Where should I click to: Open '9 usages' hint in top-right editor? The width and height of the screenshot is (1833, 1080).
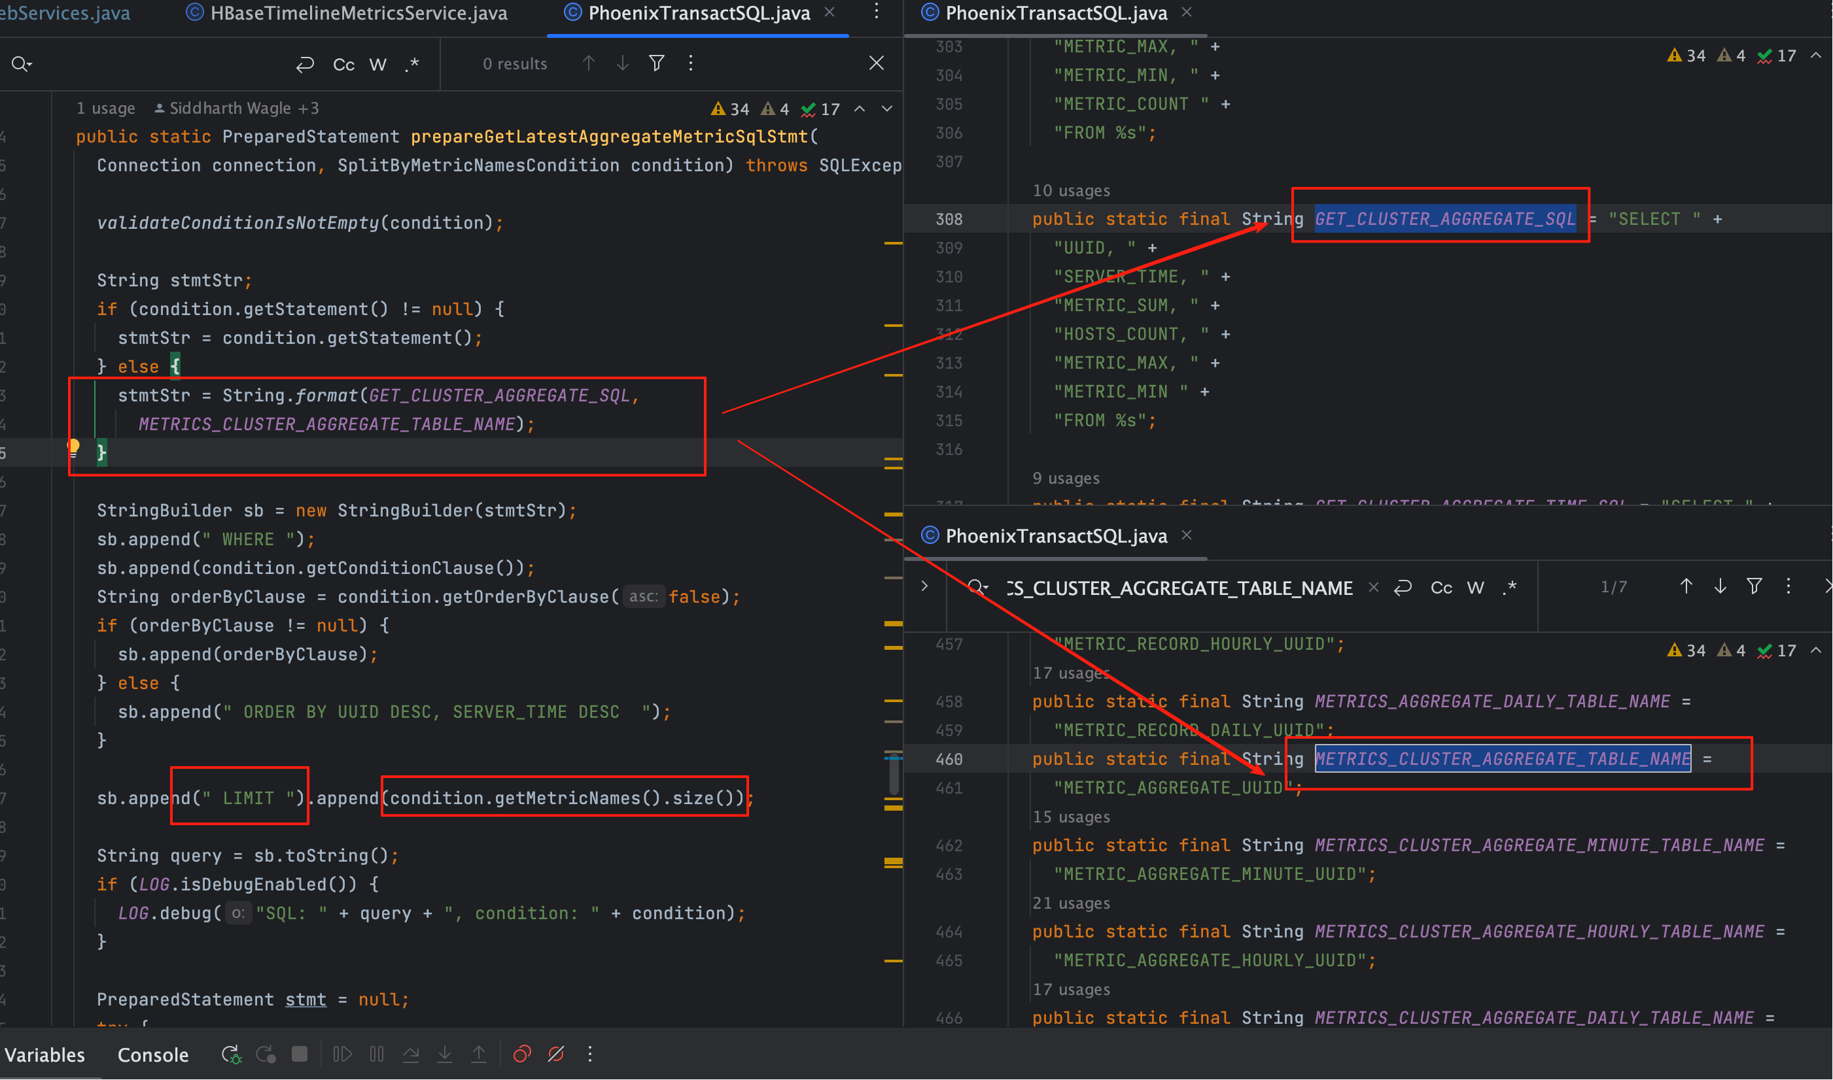point(1066,478)
